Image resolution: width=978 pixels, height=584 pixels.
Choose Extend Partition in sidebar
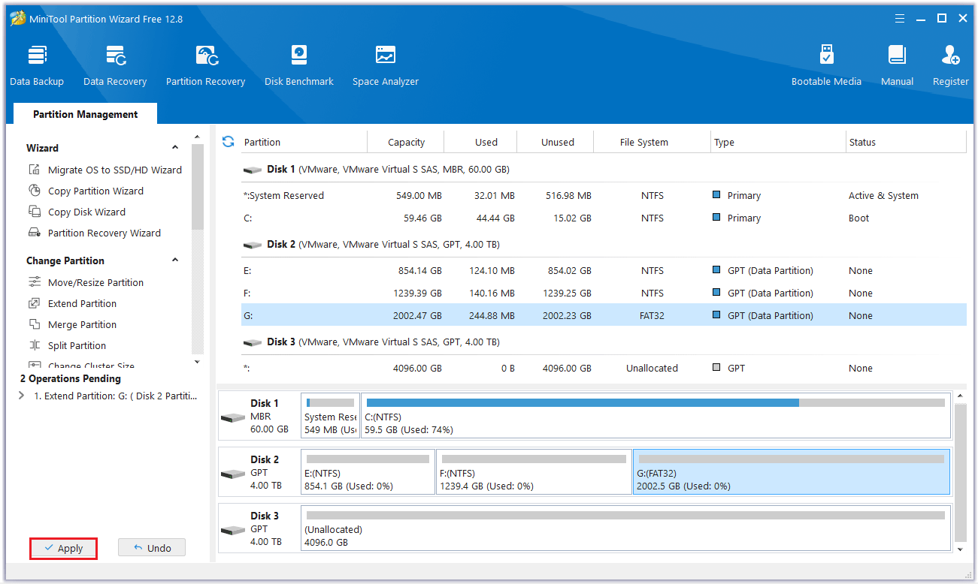tap(73, 303)
